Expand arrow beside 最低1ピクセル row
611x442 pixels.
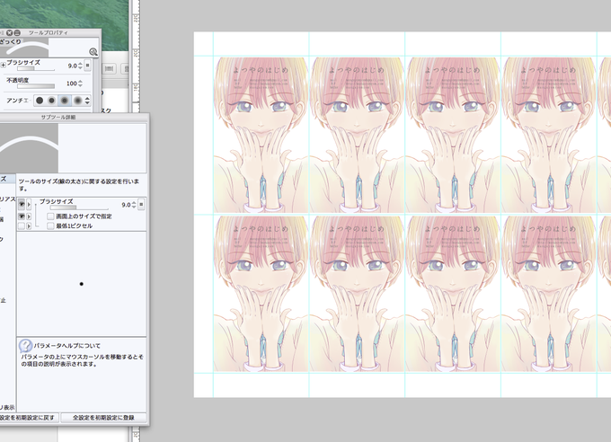[29, 225]
